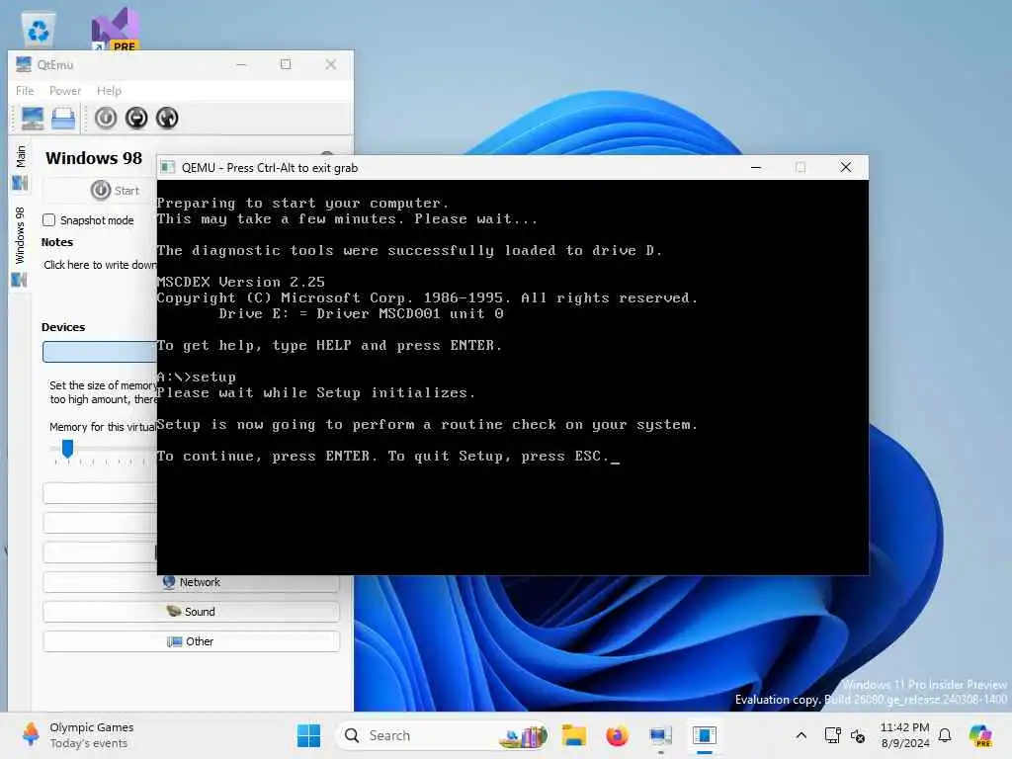Open the Recycle Bin desktop icon
The image size is (1012, 759).
[39, 30]
